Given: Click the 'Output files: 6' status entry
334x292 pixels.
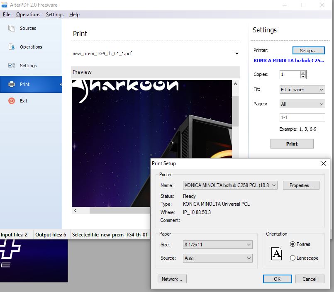Looking at the screenshot, I should tap(51, 235).
